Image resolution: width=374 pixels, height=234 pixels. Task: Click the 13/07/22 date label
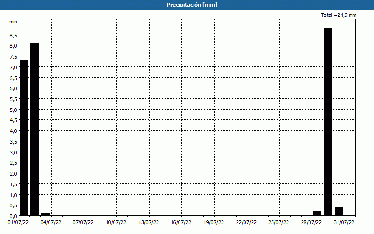[149, 223]
